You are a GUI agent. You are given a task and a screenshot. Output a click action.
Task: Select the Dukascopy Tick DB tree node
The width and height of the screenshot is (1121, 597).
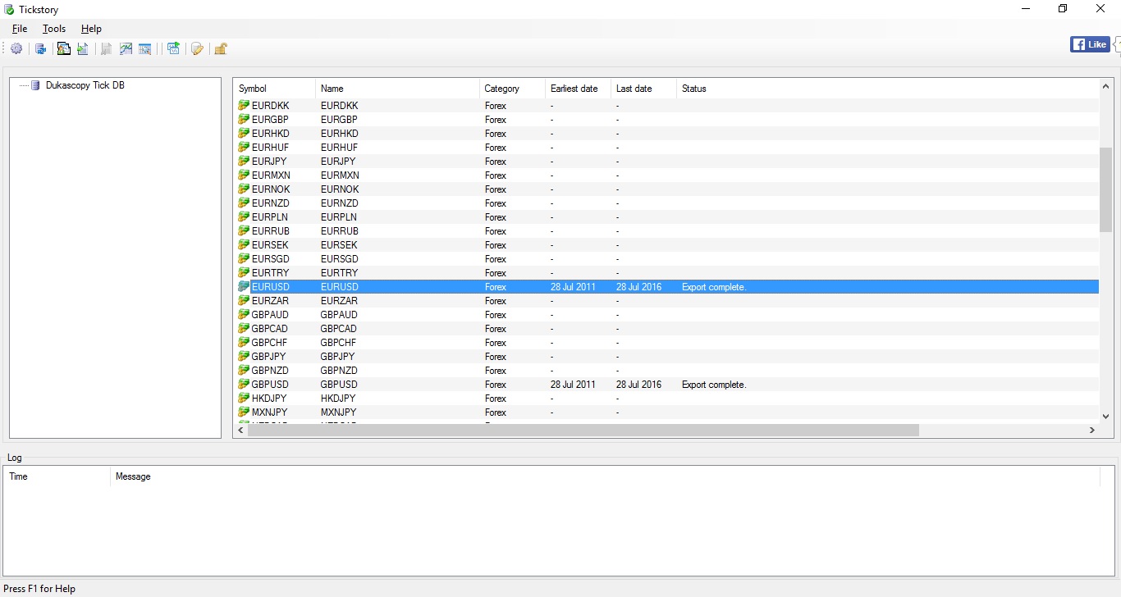(85, 85)
